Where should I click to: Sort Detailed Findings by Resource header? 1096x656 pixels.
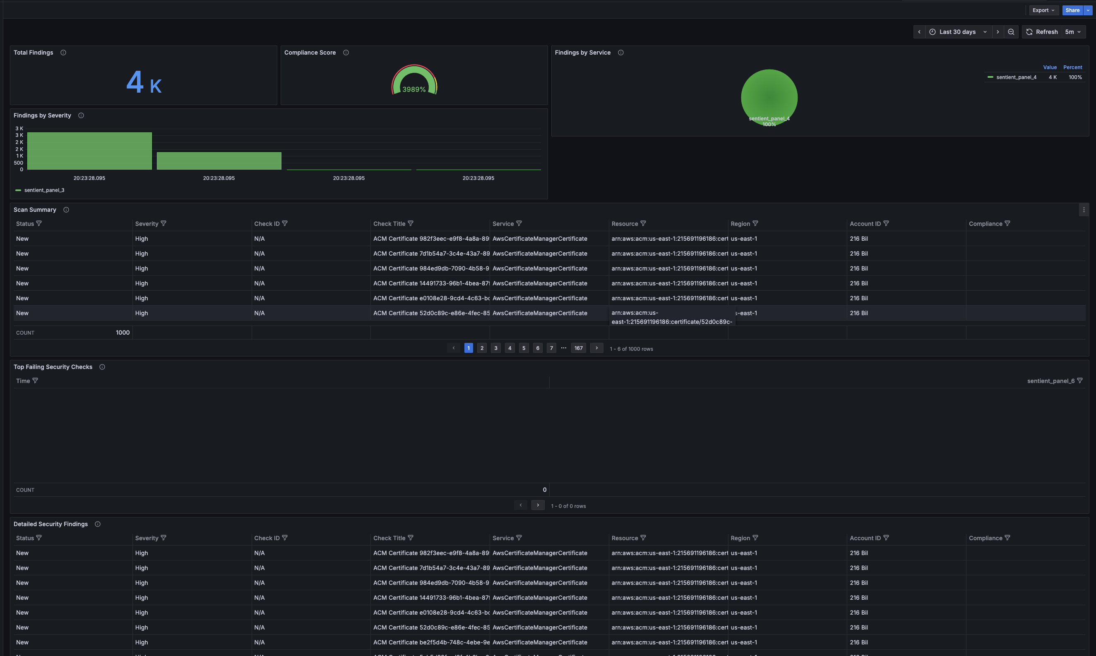625,538
